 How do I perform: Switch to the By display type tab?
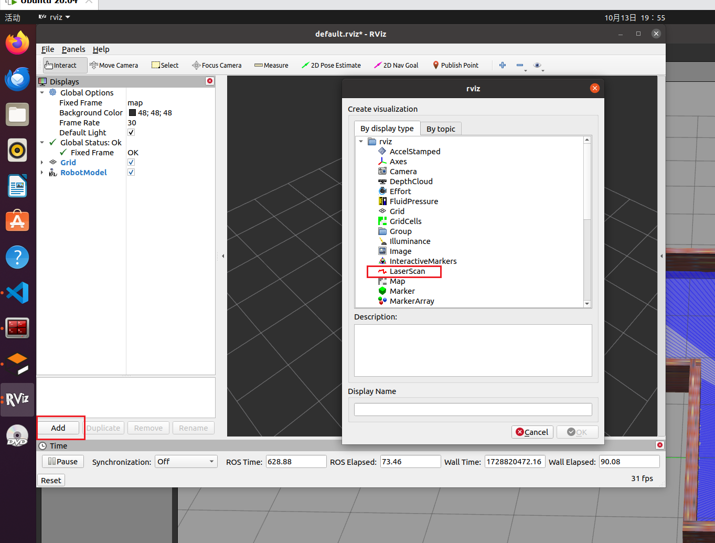pos(387,129)
